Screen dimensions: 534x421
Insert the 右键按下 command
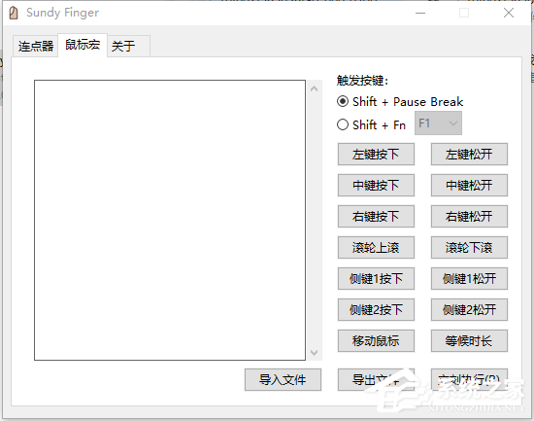[376, 216]
